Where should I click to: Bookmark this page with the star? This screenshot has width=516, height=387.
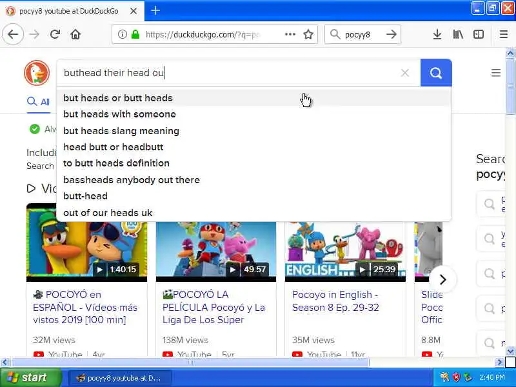click(x=308, y=34)
